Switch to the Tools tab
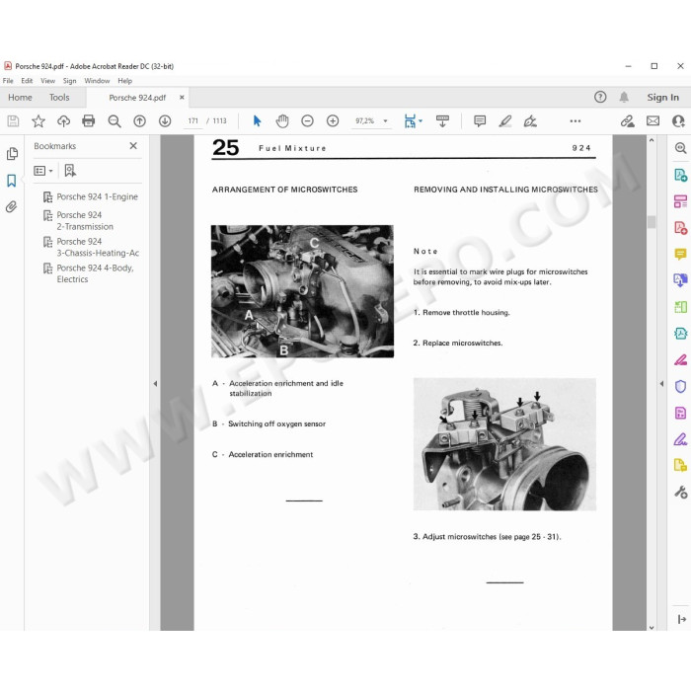 pos(59,97)
